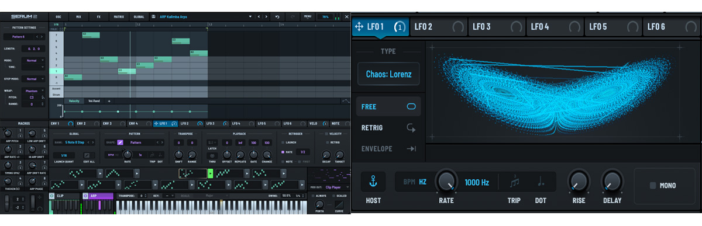Viewport: 702px width, 226px height.
Task: Open the Time dropdown under Mode
Action: click(33, 67)
